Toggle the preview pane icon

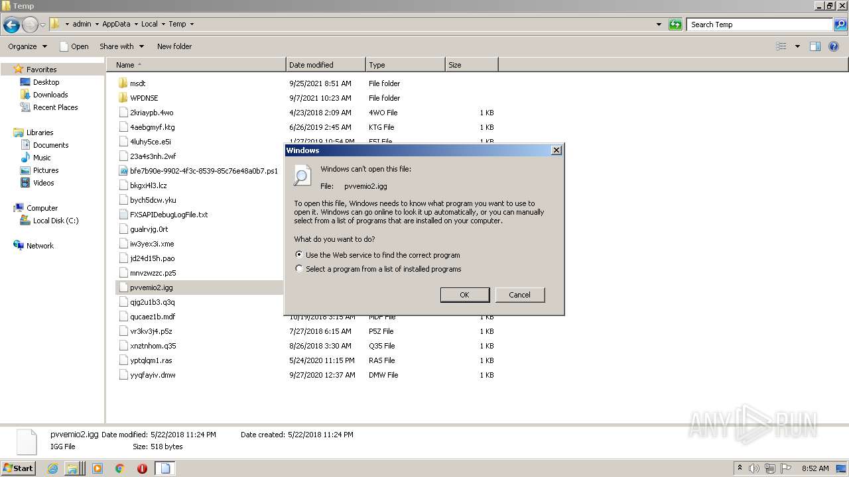[x=815, y=46]
